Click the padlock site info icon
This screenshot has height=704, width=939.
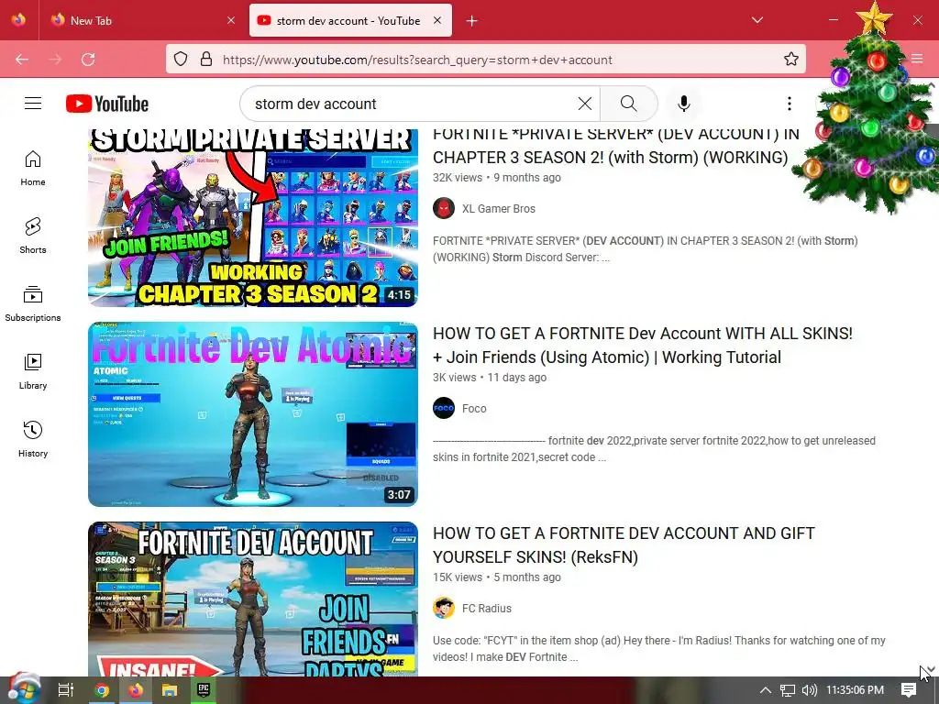206,59
